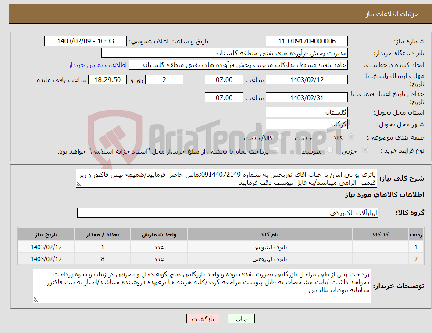Click the request creator field حامد تافته
The width and height of the screenshot is (432, 333).
[x=238, y=65]
